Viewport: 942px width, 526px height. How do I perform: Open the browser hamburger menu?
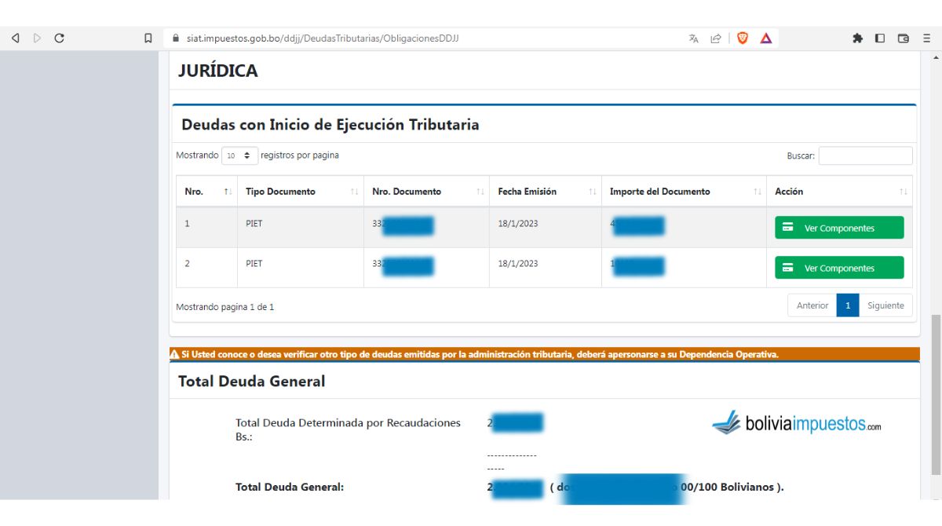pyautogui.click(x=926, y=38)
